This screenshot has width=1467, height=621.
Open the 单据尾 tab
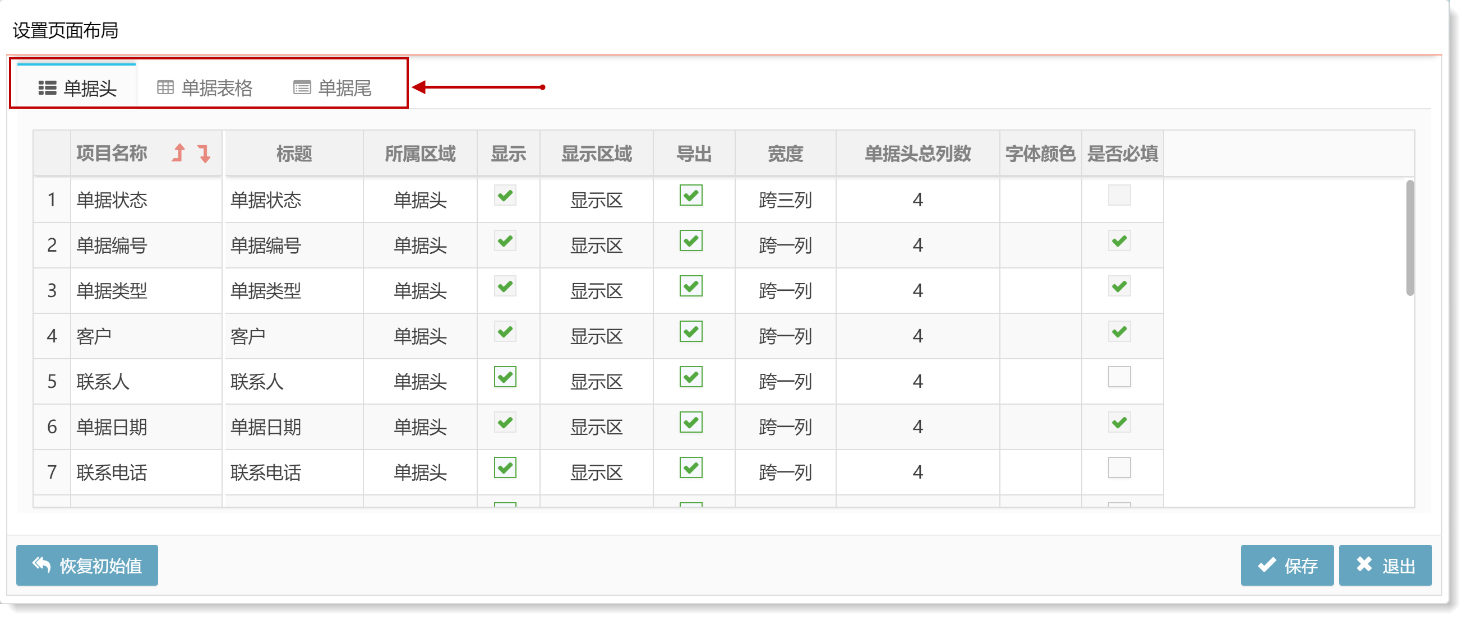pyautogui.click(x=333, y=88)
